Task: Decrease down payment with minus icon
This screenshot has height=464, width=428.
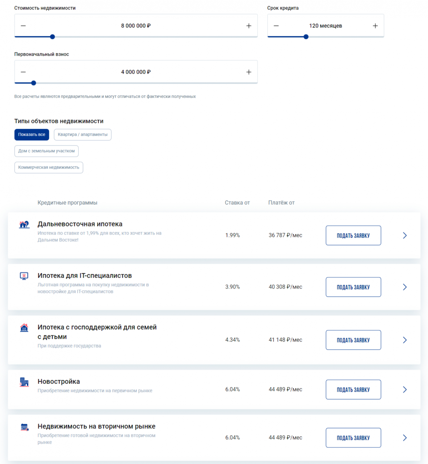Action: [x=23, y=72]
